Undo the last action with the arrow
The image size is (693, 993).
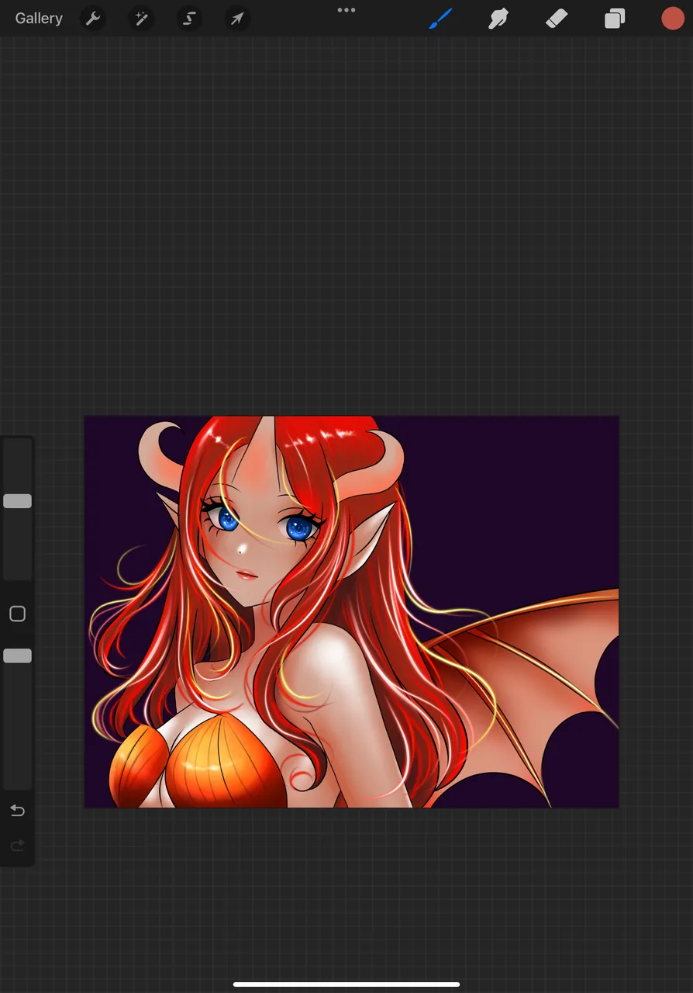(x=17, y=811)
